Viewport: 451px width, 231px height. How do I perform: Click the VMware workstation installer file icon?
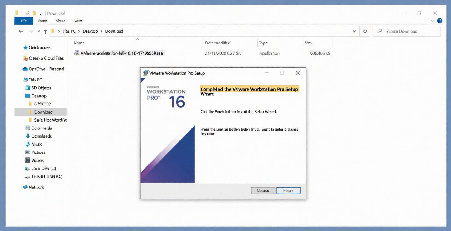tap(77, 53)
